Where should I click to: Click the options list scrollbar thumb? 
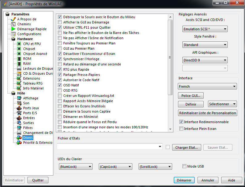point(170,57)
